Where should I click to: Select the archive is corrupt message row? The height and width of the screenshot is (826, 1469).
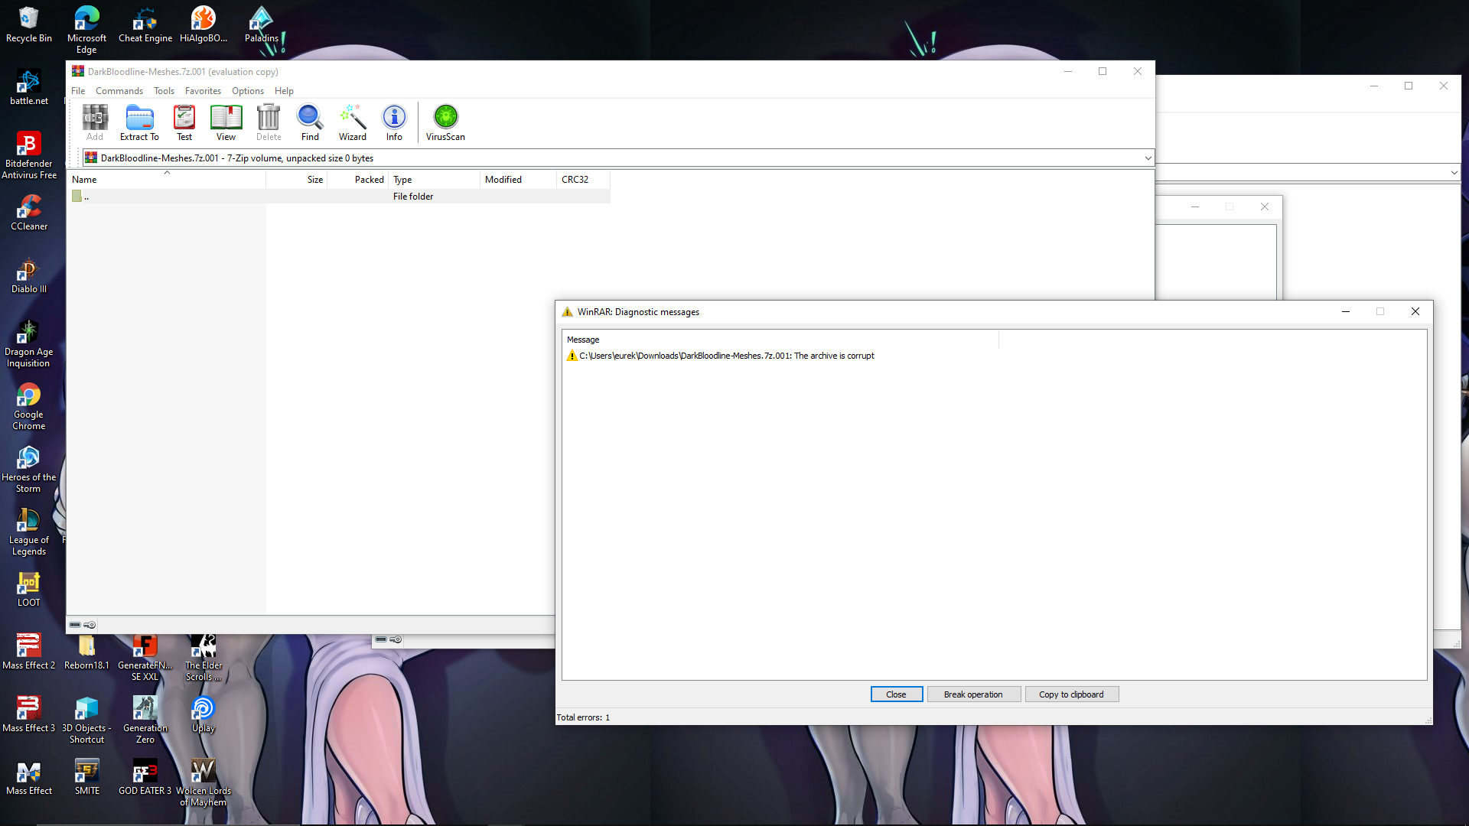pos(720,356)
